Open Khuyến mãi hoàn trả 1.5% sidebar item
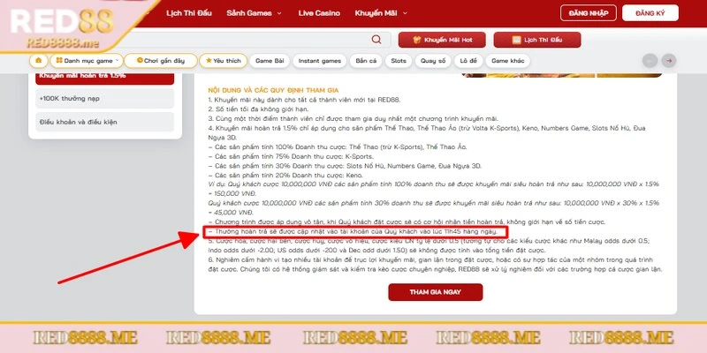 click(x=104, y=77)
